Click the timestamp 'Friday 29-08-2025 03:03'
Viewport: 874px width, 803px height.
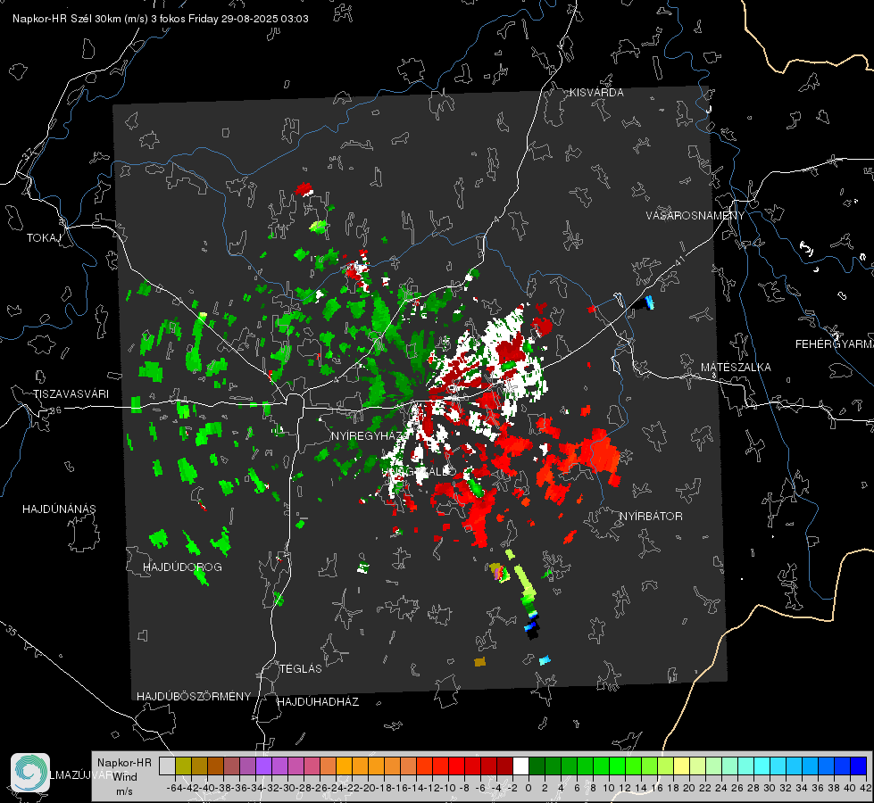click(x=248, y=19)
